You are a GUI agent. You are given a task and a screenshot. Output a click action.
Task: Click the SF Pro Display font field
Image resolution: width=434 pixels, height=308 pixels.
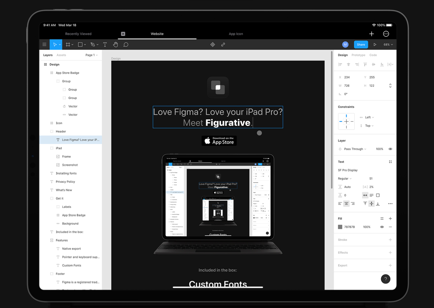(348, 170)
